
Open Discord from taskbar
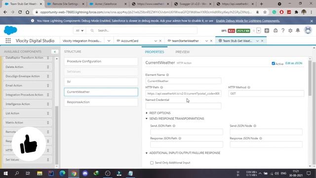tap(85, 174)
